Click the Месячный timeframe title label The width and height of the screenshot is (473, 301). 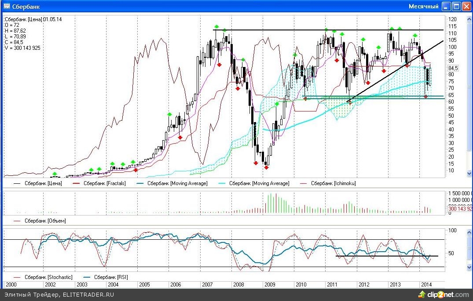coord(423,6)
